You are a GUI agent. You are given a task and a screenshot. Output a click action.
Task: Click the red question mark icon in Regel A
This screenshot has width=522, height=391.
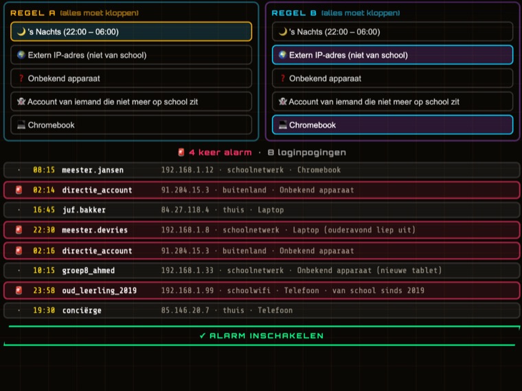pos(21,78)
